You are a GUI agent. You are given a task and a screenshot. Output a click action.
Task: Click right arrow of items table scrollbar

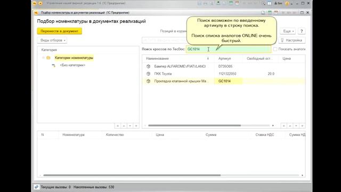coord(273,125)
